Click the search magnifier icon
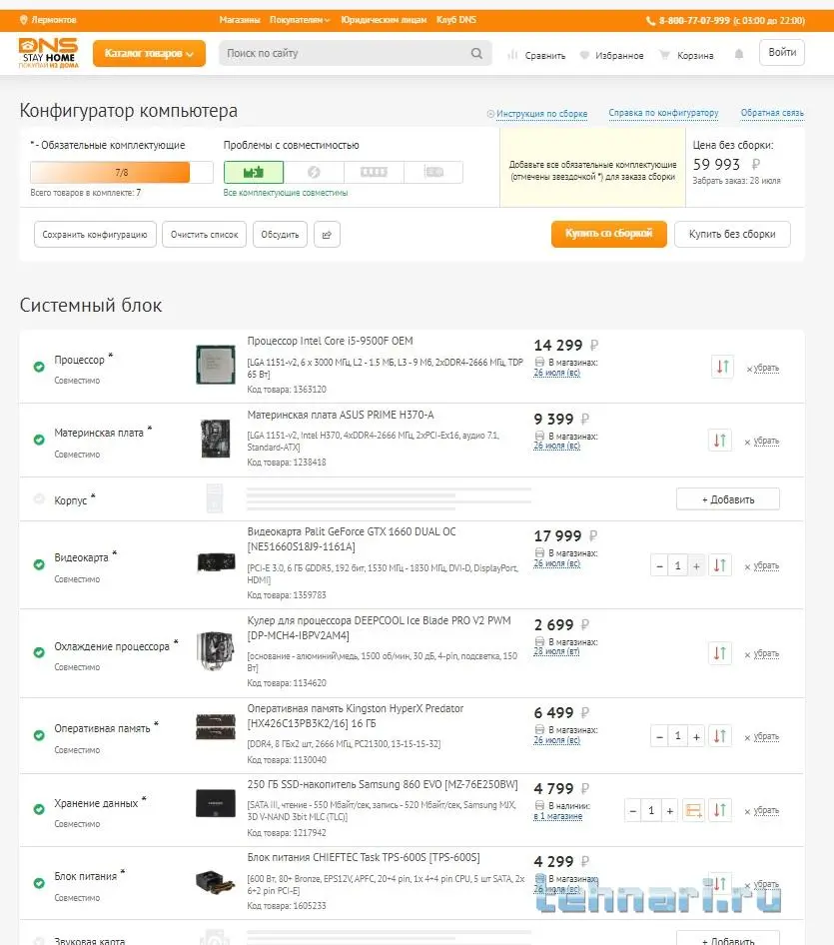 (476, 53)
